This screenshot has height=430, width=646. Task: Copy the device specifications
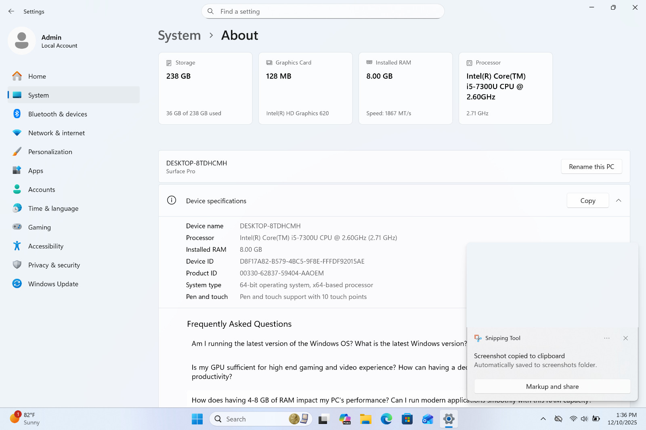click(588, 200)
